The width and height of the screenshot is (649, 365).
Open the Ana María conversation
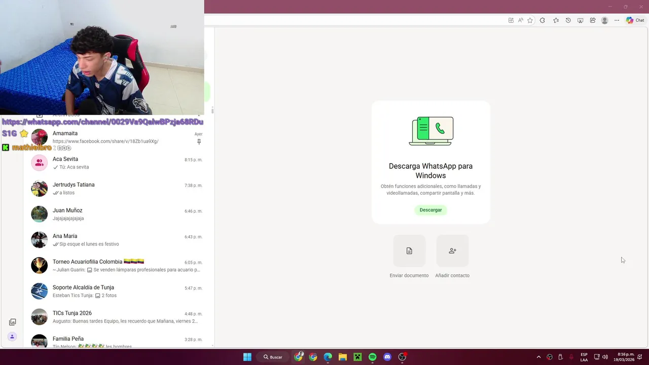(x=118, y=240)
